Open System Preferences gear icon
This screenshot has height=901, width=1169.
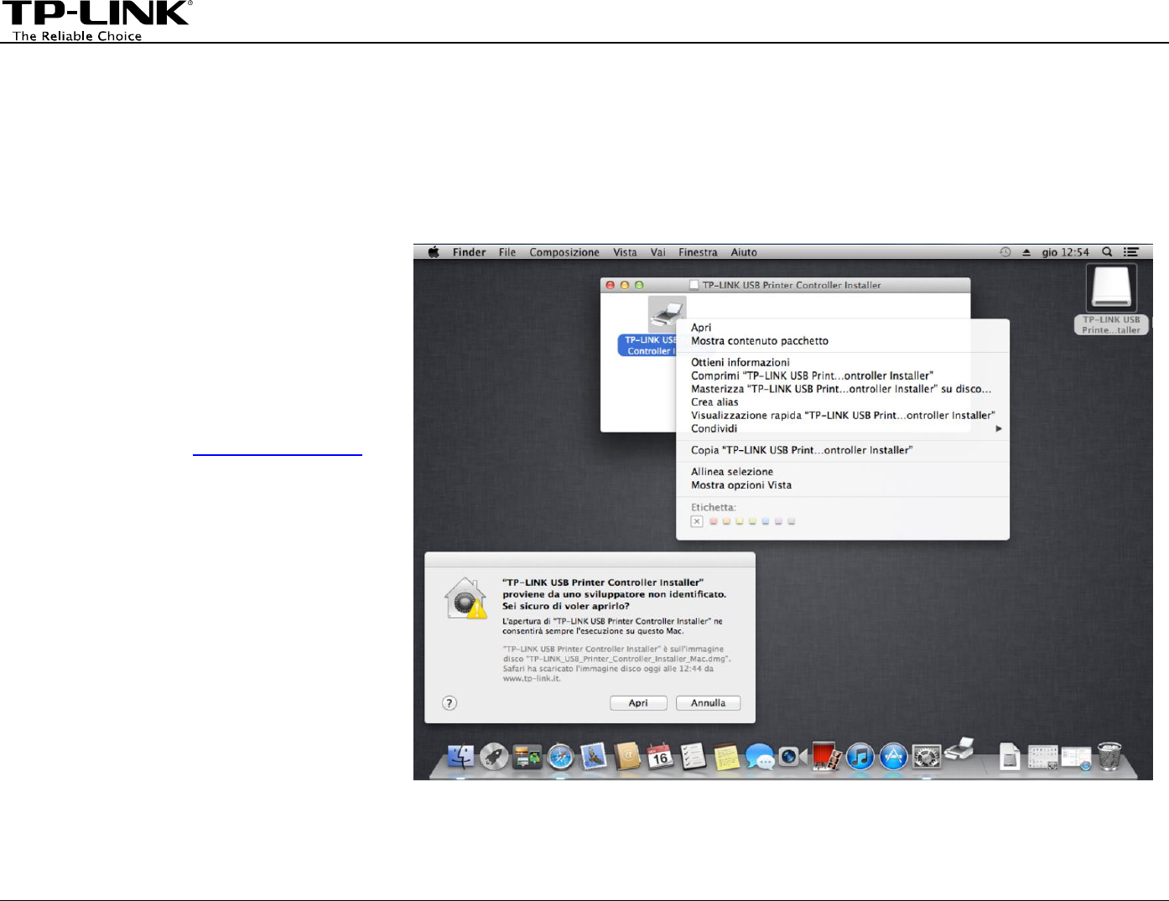(926, 757)
